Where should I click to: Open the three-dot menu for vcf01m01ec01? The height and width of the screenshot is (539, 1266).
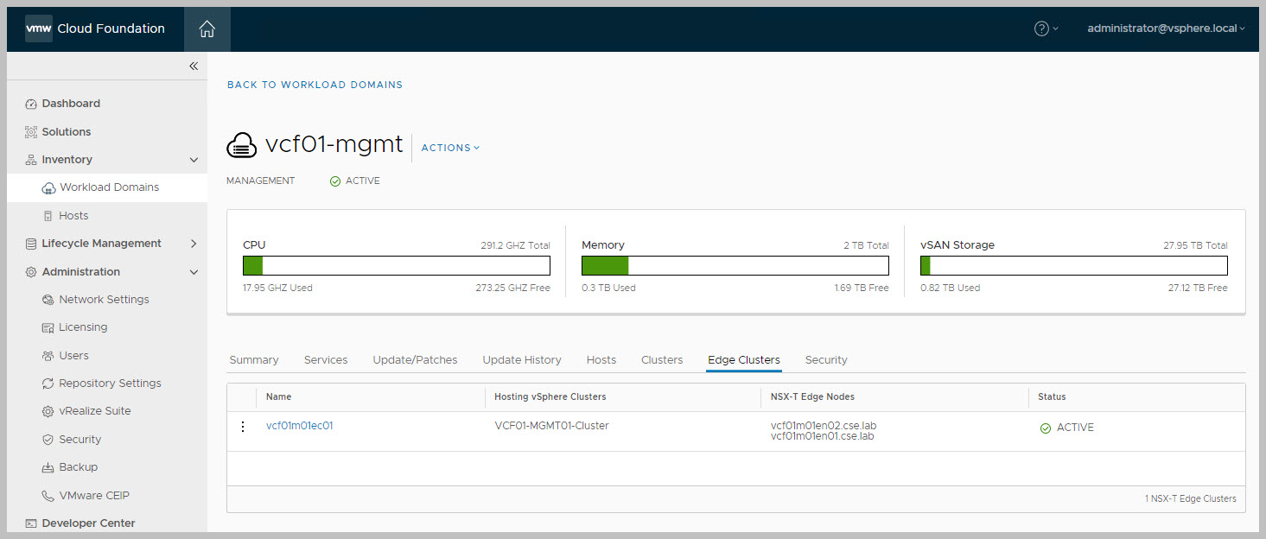coord(243,427)
